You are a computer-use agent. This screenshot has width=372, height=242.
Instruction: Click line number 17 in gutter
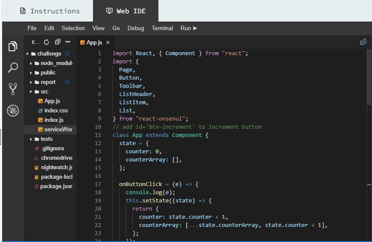pyautogui.click(x=98, y=184)
